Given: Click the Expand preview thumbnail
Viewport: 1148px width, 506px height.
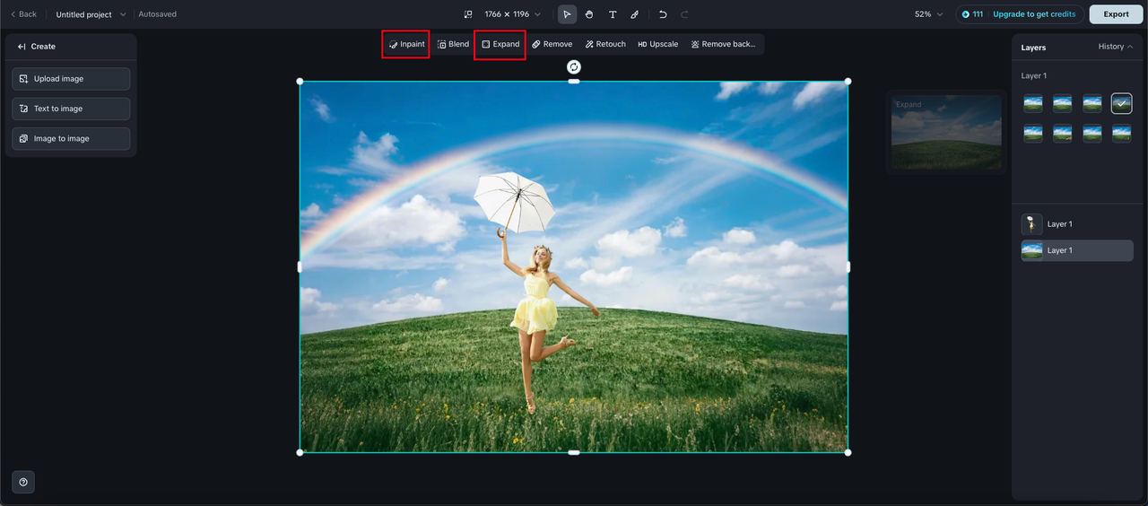Looking at the screenshot, I should coord(946,132).
